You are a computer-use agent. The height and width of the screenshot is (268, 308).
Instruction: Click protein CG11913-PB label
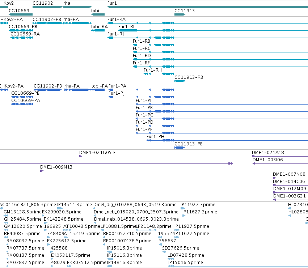188,144
